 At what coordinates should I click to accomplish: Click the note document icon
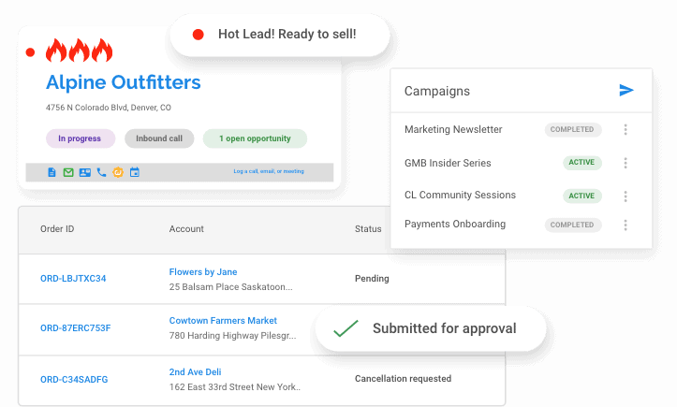pos(52,172)
